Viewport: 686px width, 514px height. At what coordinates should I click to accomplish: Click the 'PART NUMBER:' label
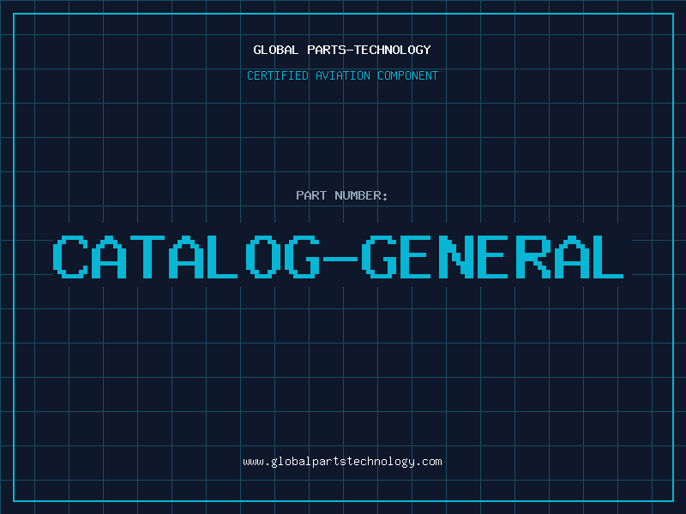point(342,195)
